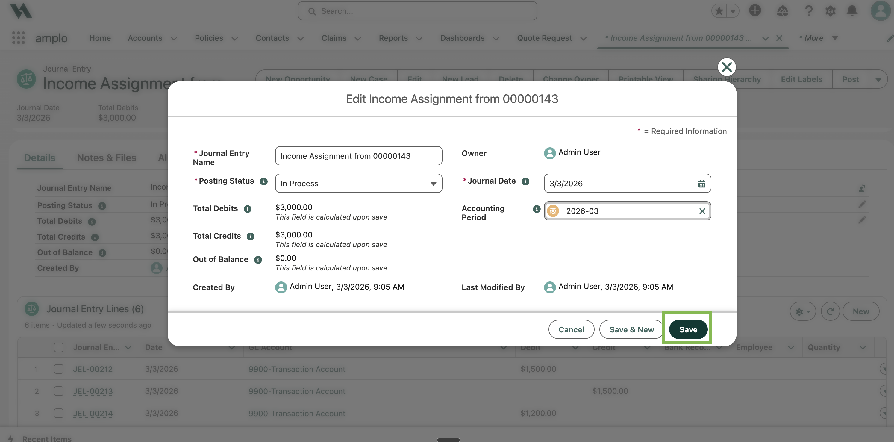Viewport: 894px width, 442px height.
Task: Click the Favorites star icon
Action: point(719,11)
